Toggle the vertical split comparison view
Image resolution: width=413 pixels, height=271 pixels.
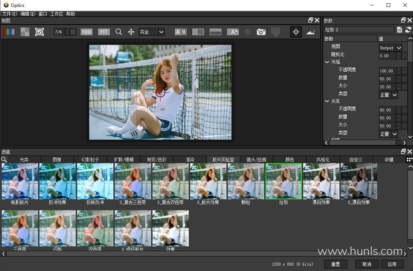[198, 32]
